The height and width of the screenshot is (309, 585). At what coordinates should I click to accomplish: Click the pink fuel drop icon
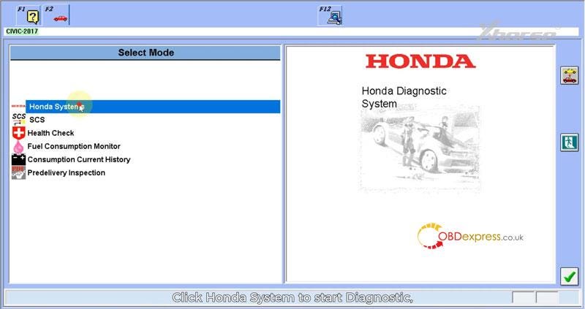(x=18, y=147)
